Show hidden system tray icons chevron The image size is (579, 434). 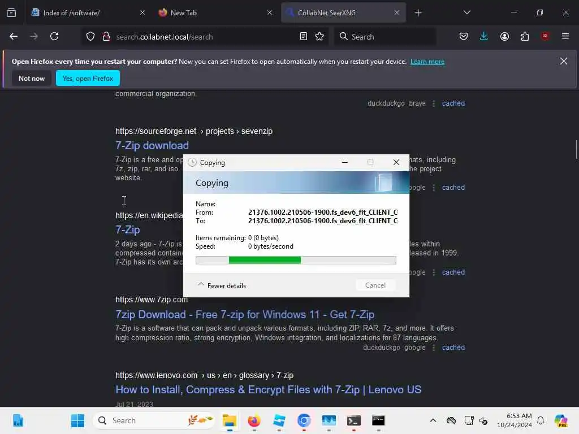click(x=433, y=420)
